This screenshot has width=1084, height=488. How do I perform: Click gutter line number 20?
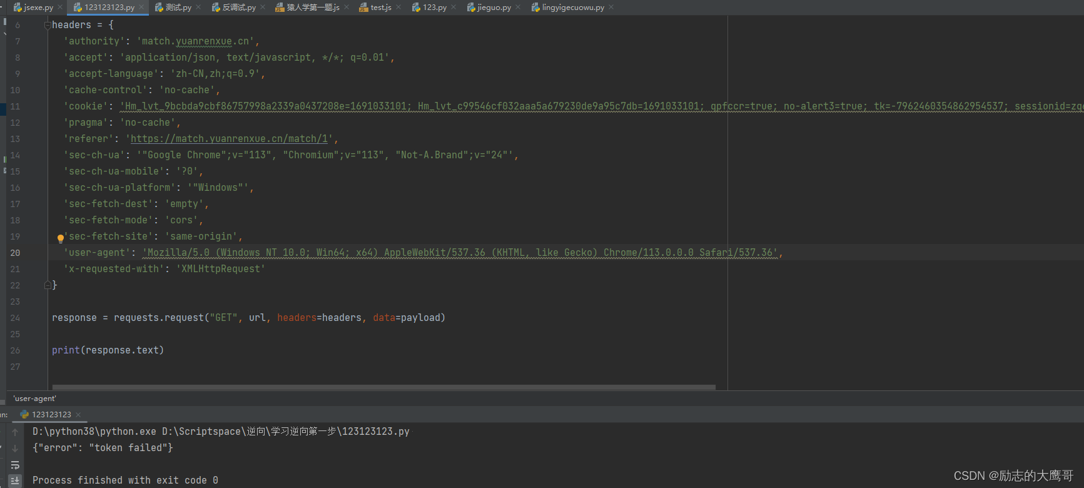pyautogui.click(x=15, y=253)
